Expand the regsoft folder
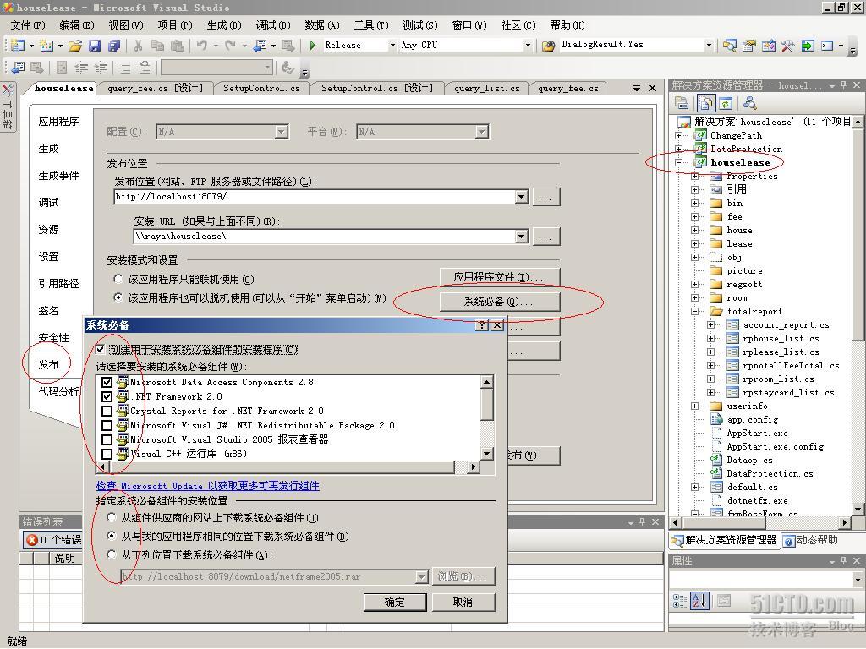 [695, 284]
